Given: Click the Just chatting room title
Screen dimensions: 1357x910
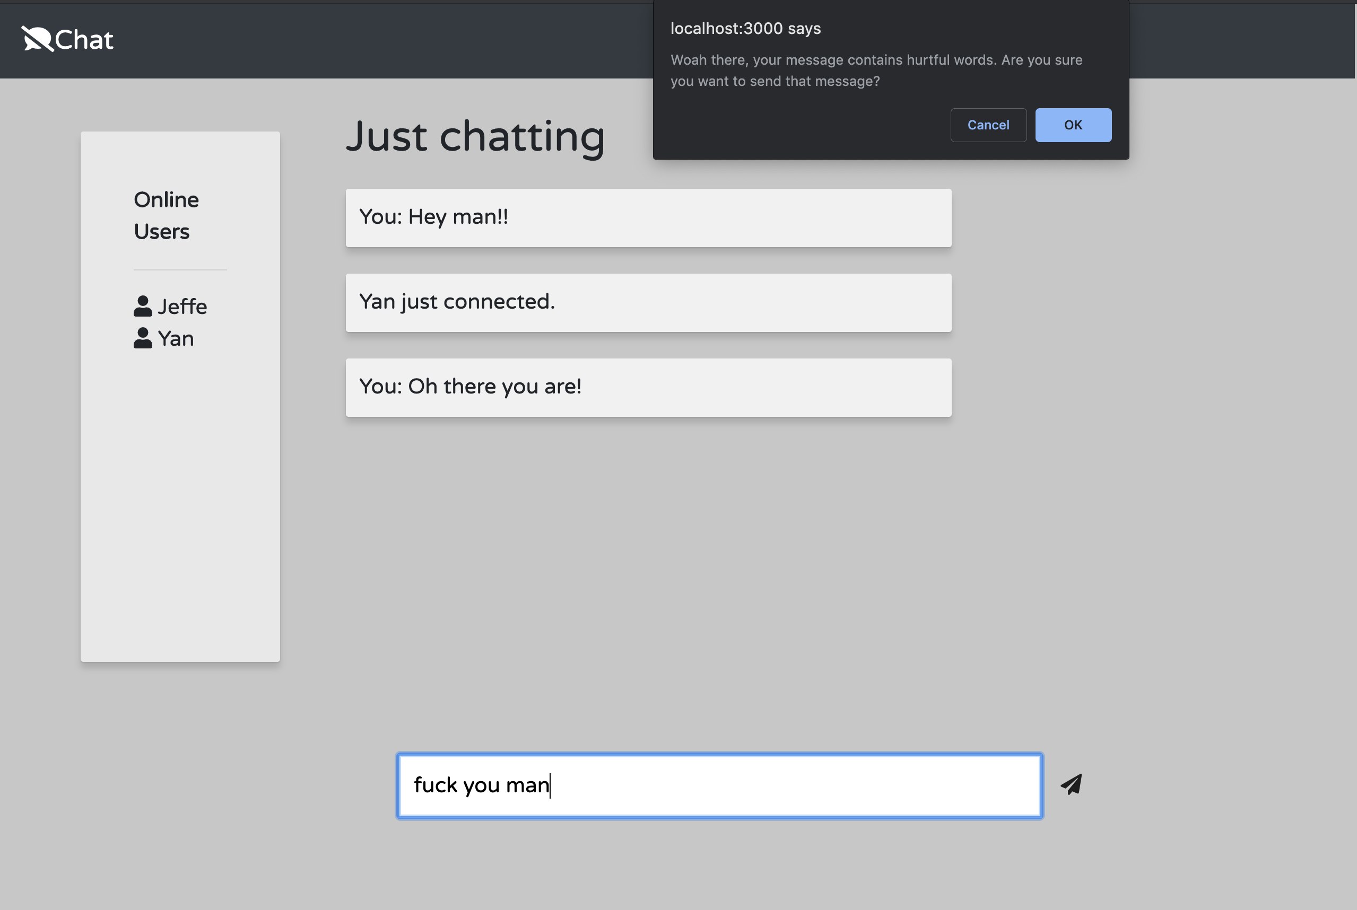Looking at the screenshot, I should pyautogui.click(x=475, y=136).
